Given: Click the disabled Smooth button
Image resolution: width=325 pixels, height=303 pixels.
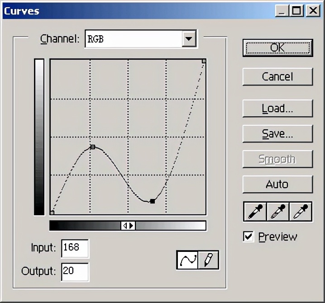Looking at the screenshot, I should [x=278, y=159].
